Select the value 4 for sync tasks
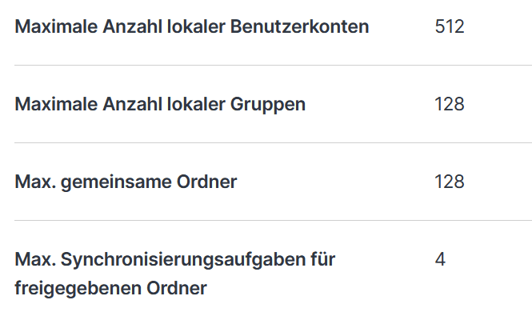This screenshot has width=532, height=320. coord(440,259)
